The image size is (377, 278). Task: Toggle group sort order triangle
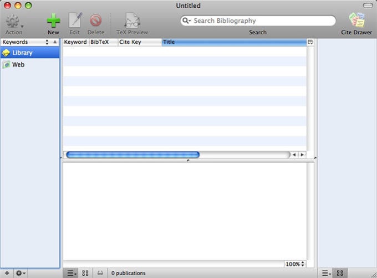(x=55, y=42)
